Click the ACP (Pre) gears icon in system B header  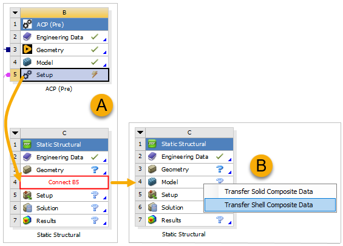point(27,24)
